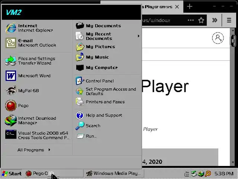The width and height of the screenshot is (238, 179).
Task: Click tray network computers icon
Action: coord(194,174)
